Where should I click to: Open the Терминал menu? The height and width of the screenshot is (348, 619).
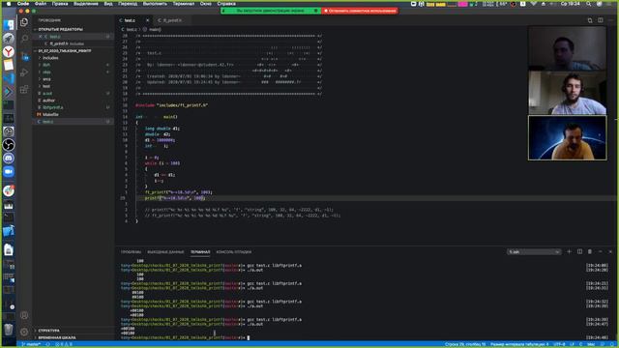point(184,4)
